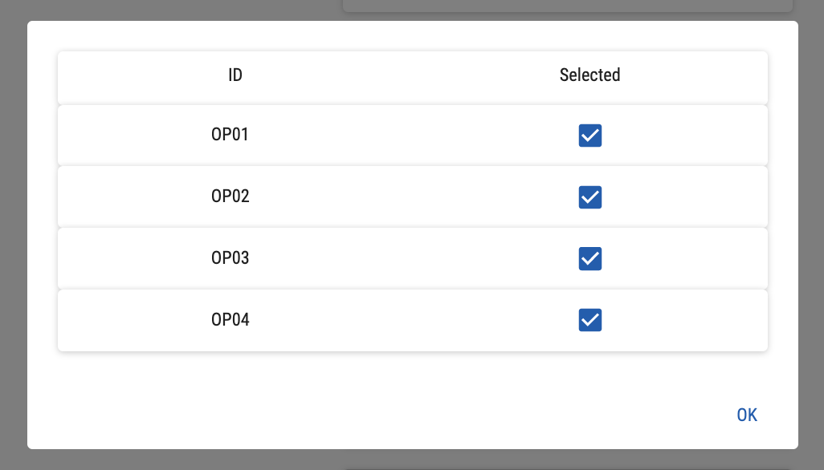The image size is (824, 470).
Task: Click the ID column header
Action: 235,75
